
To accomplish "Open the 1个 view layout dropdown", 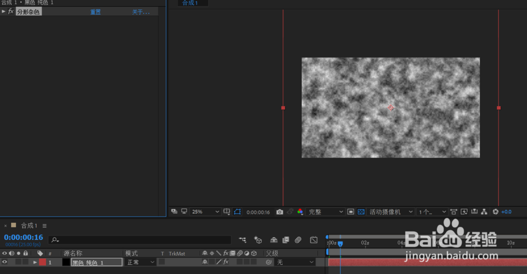I will click(x=432, y=212).
